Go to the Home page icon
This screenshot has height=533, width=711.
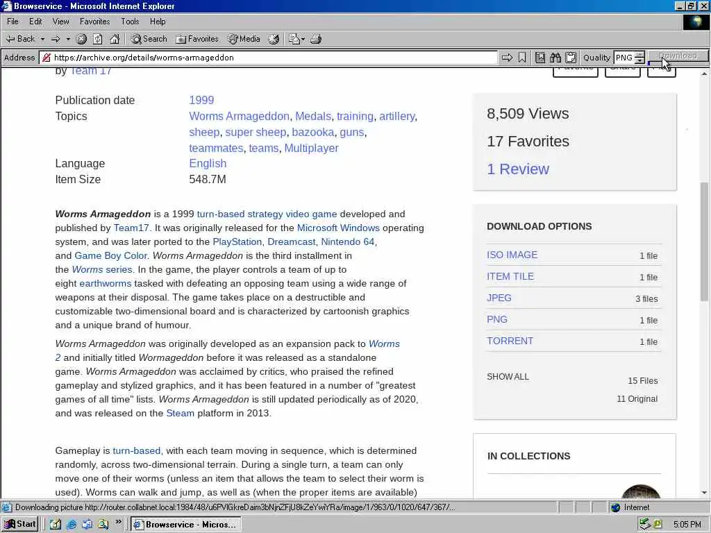click(115, 40)
